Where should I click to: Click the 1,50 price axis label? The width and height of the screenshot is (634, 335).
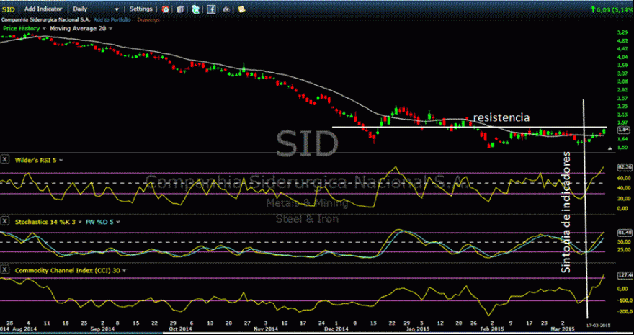(622, 148)
